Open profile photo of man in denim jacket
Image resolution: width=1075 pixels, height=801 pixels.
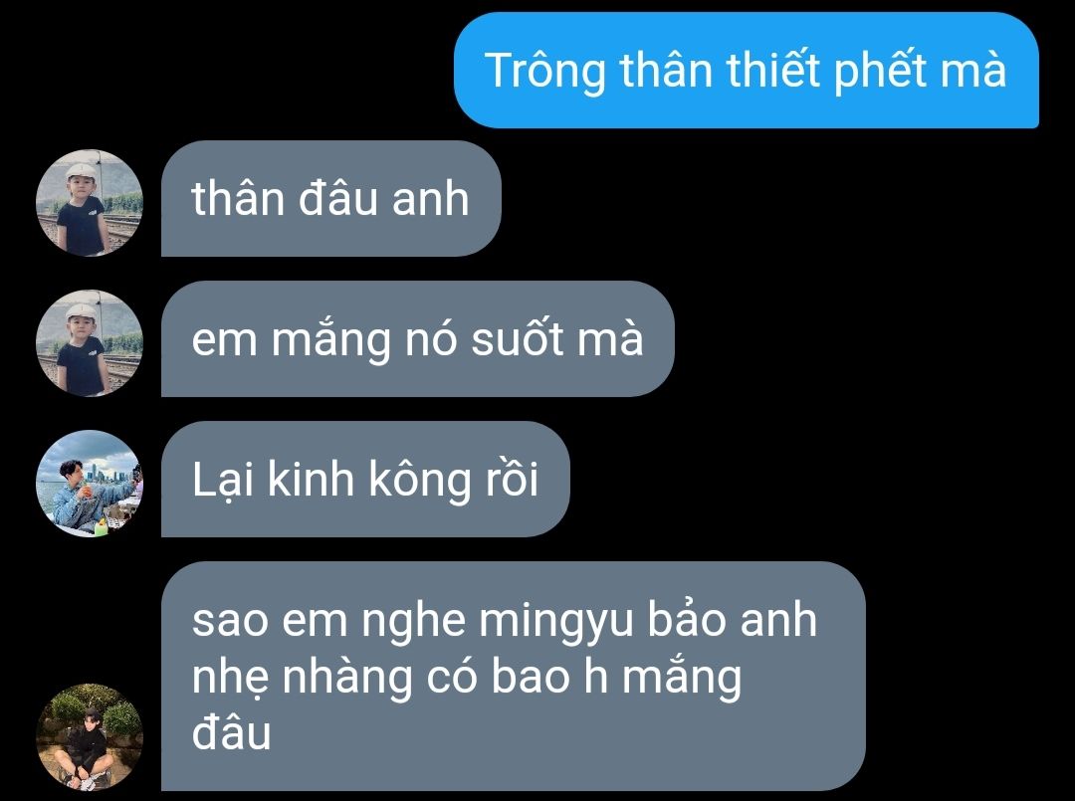click(x=90, y=484)
